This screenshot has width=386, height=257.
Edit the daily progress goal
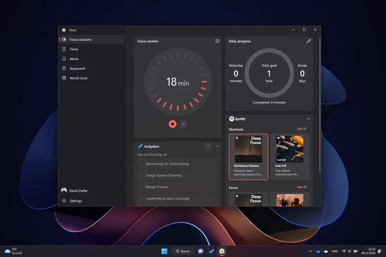pyautogui.click(x=308, y=41)
